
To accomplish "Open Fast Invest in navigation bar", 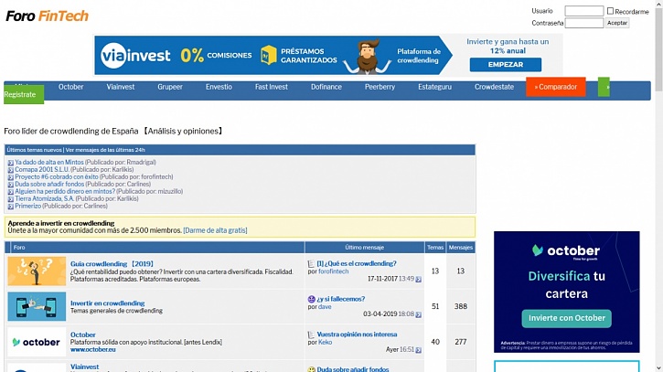I will (271, 87).
